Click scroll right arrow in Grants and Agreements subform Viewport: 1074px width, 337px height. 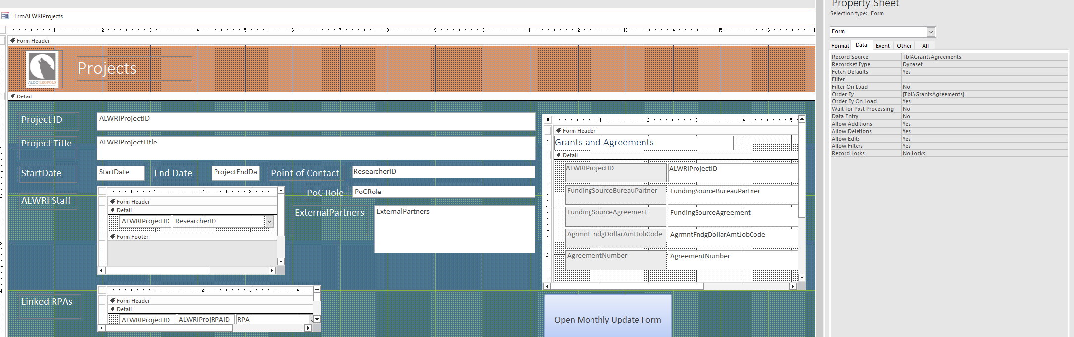[793, 286]
